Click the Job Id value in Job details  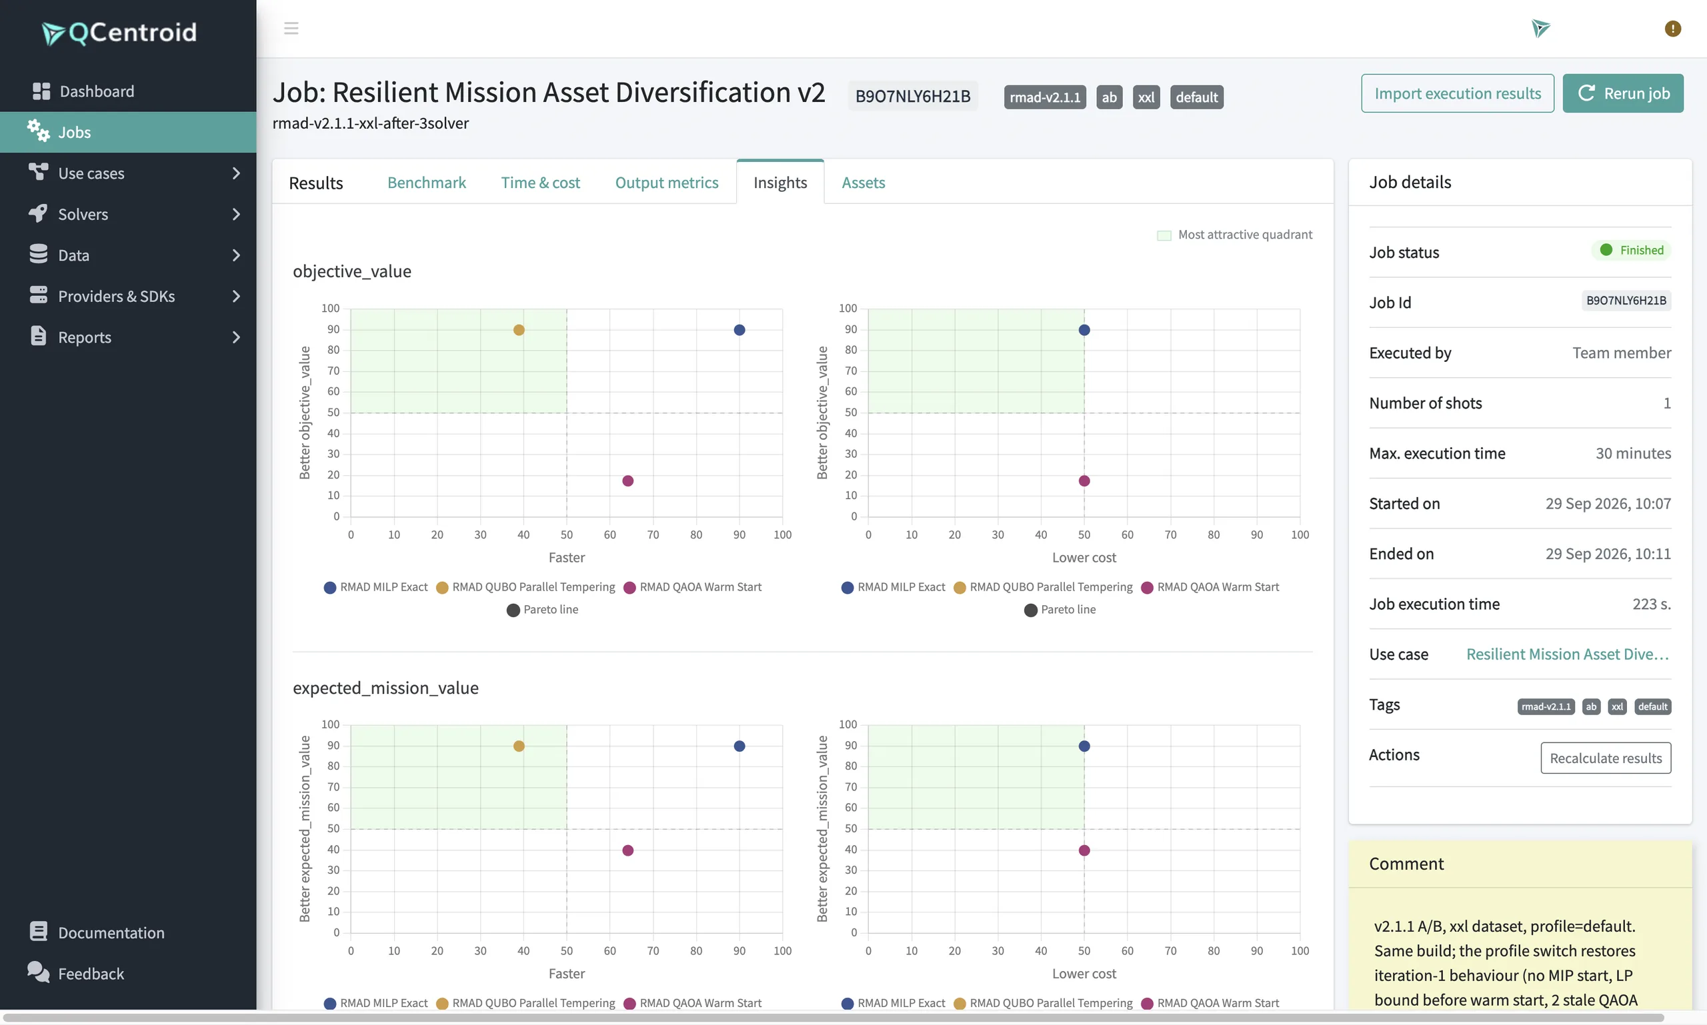click(x=1626, y=301)
